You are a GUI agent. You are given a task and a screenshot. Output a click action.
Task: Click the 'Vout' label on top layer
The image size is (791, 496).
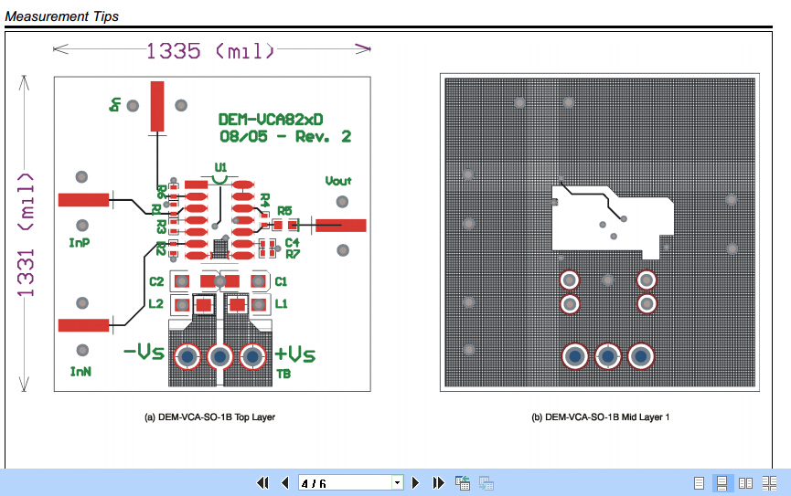(x=338, y=181)
